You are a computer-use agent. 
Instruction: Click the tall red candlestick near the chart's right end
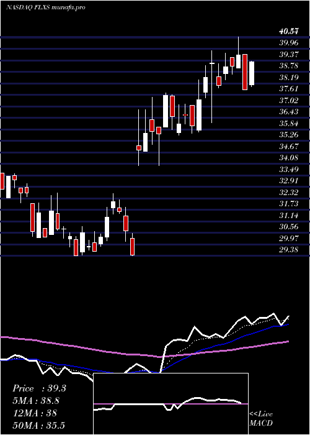tap(245, 72)
